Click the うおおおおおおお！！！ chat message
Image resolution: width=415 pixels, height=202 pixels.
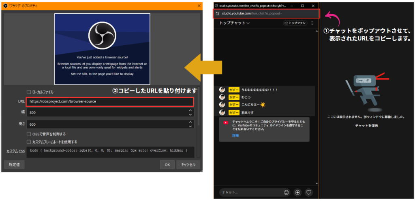pyautogui.click(x=259, y=90)
